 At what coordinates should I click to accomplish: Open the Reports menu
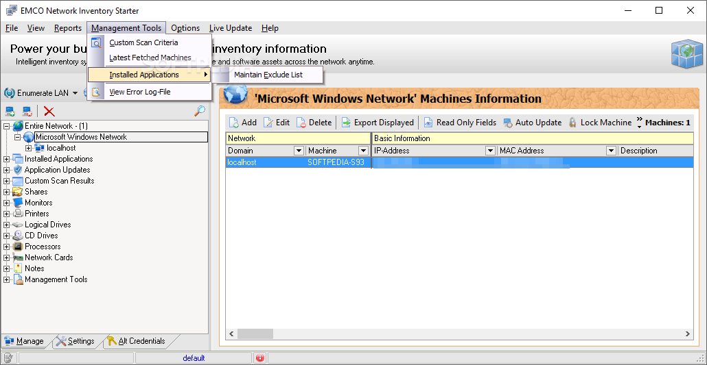pos(68,28)
